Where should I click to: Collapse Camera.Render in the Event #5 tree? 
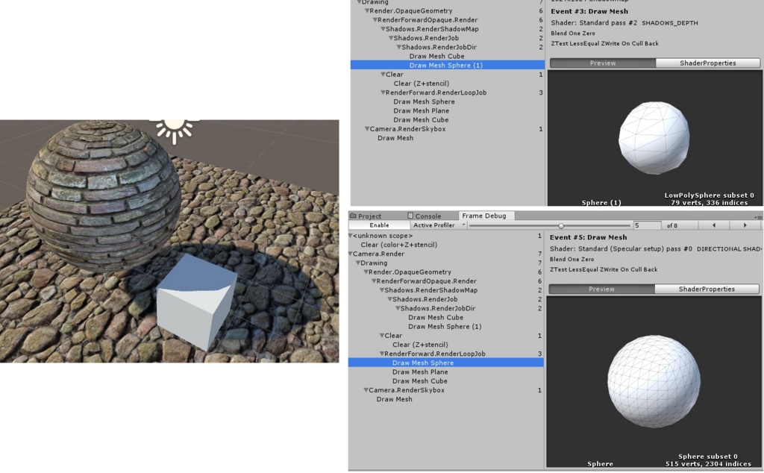tap(351, 254)
